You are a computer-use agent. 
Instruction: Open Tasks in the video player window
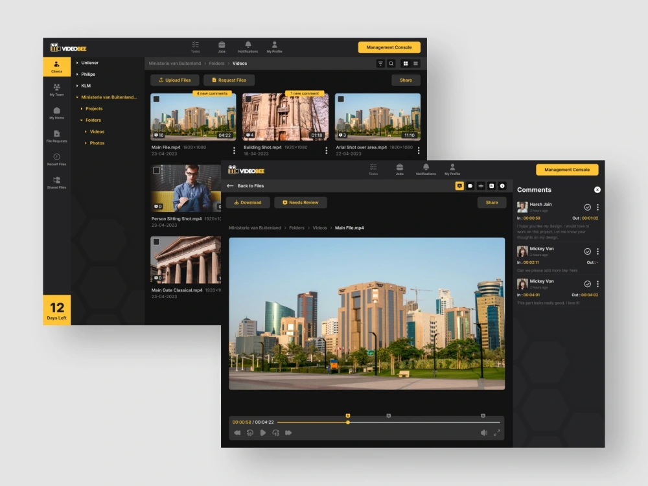coord(373,169)
